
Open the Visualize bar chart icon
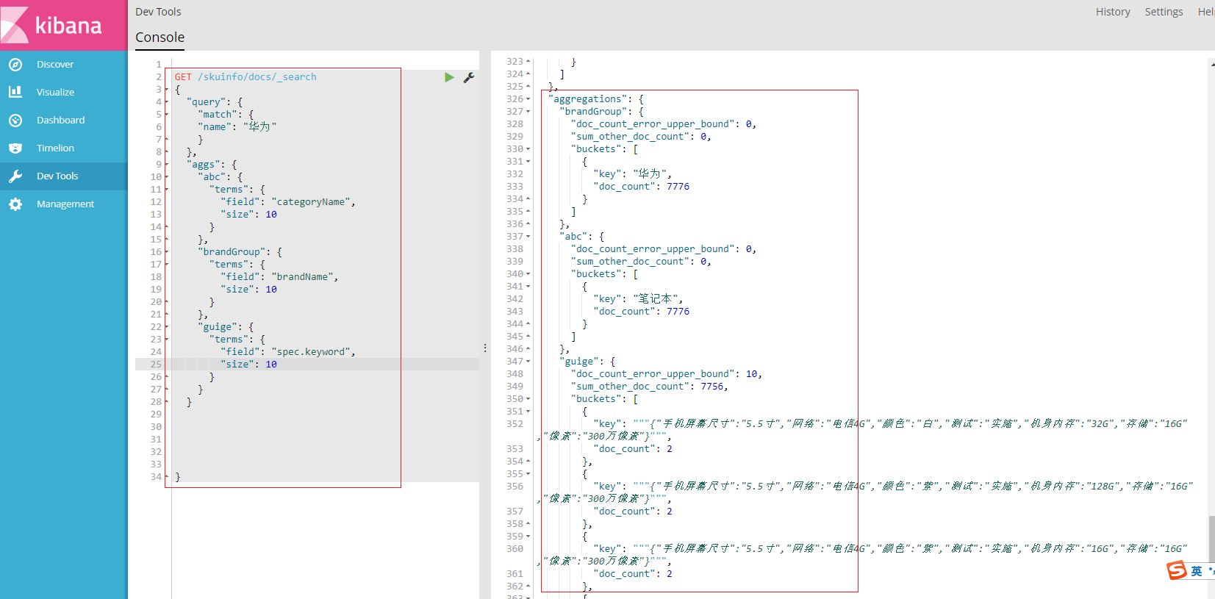click(x=15, y=93)
